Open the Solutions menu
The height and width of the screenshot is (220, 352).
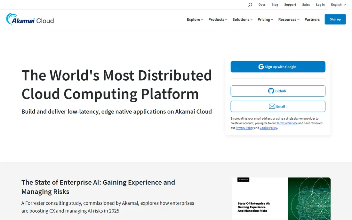pos(243,20)
